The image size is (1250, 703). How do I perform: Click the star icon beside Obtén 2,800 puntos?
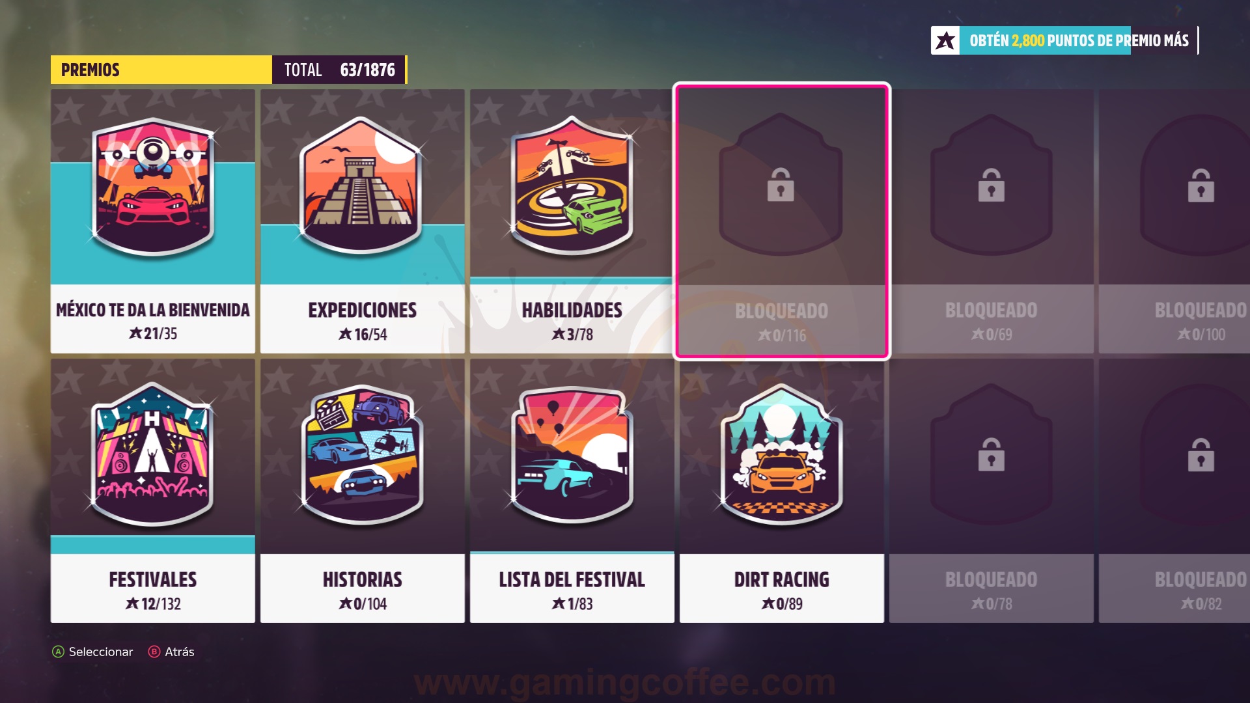click(945, 40)
